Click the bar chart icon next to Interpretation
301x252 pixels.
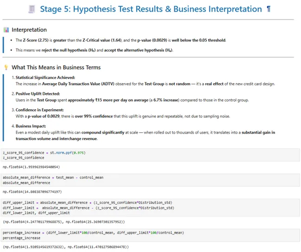[6, 30]
